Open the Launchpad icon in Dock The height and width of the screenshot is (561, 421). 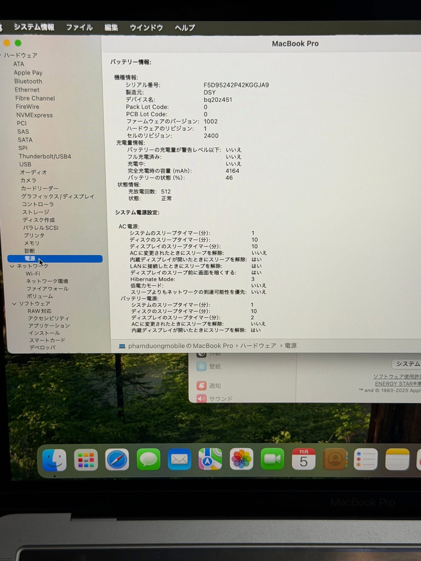coord(86,460)
